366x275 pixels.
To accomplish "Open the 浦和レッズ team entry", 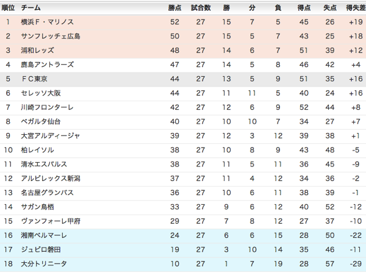I will [38, 50].
